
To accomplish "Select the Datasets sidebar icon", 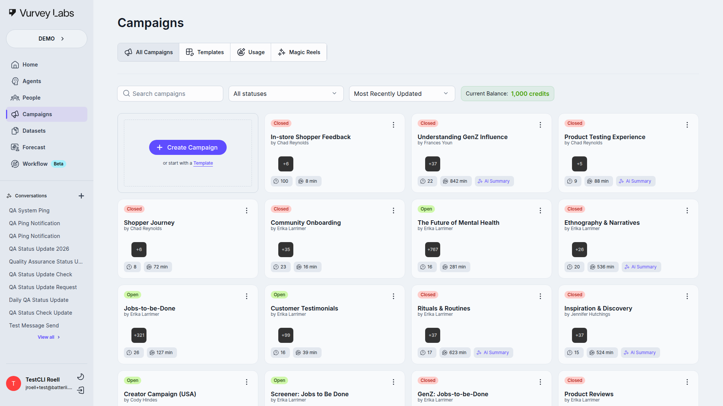I will 15,130.
